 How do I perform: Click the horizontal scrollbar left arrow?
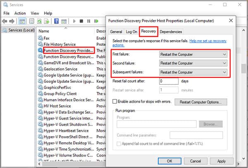[x=39, y=164]
